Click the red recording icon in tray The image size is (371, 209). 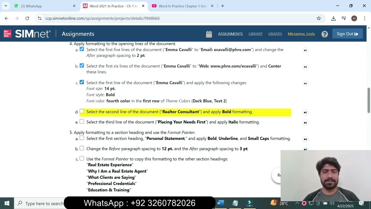[304, 203]
